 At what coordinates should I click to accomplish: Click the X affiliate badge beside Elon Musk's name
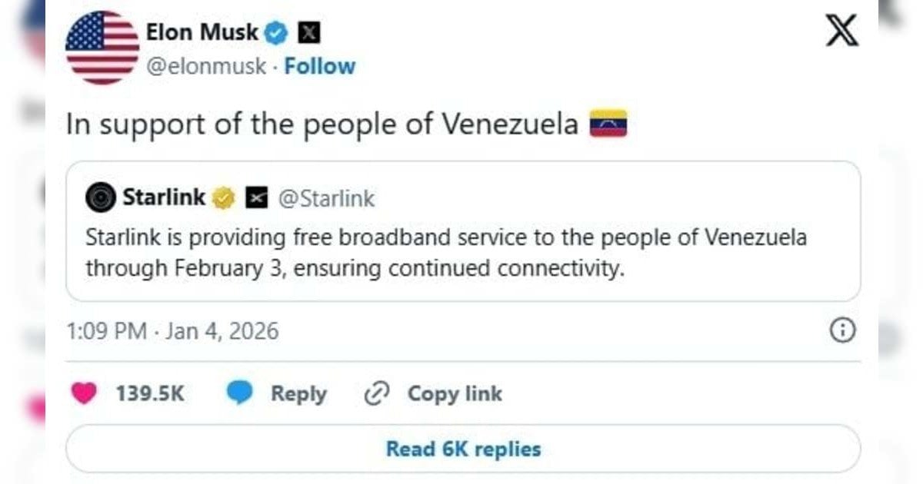pos(308,33)
